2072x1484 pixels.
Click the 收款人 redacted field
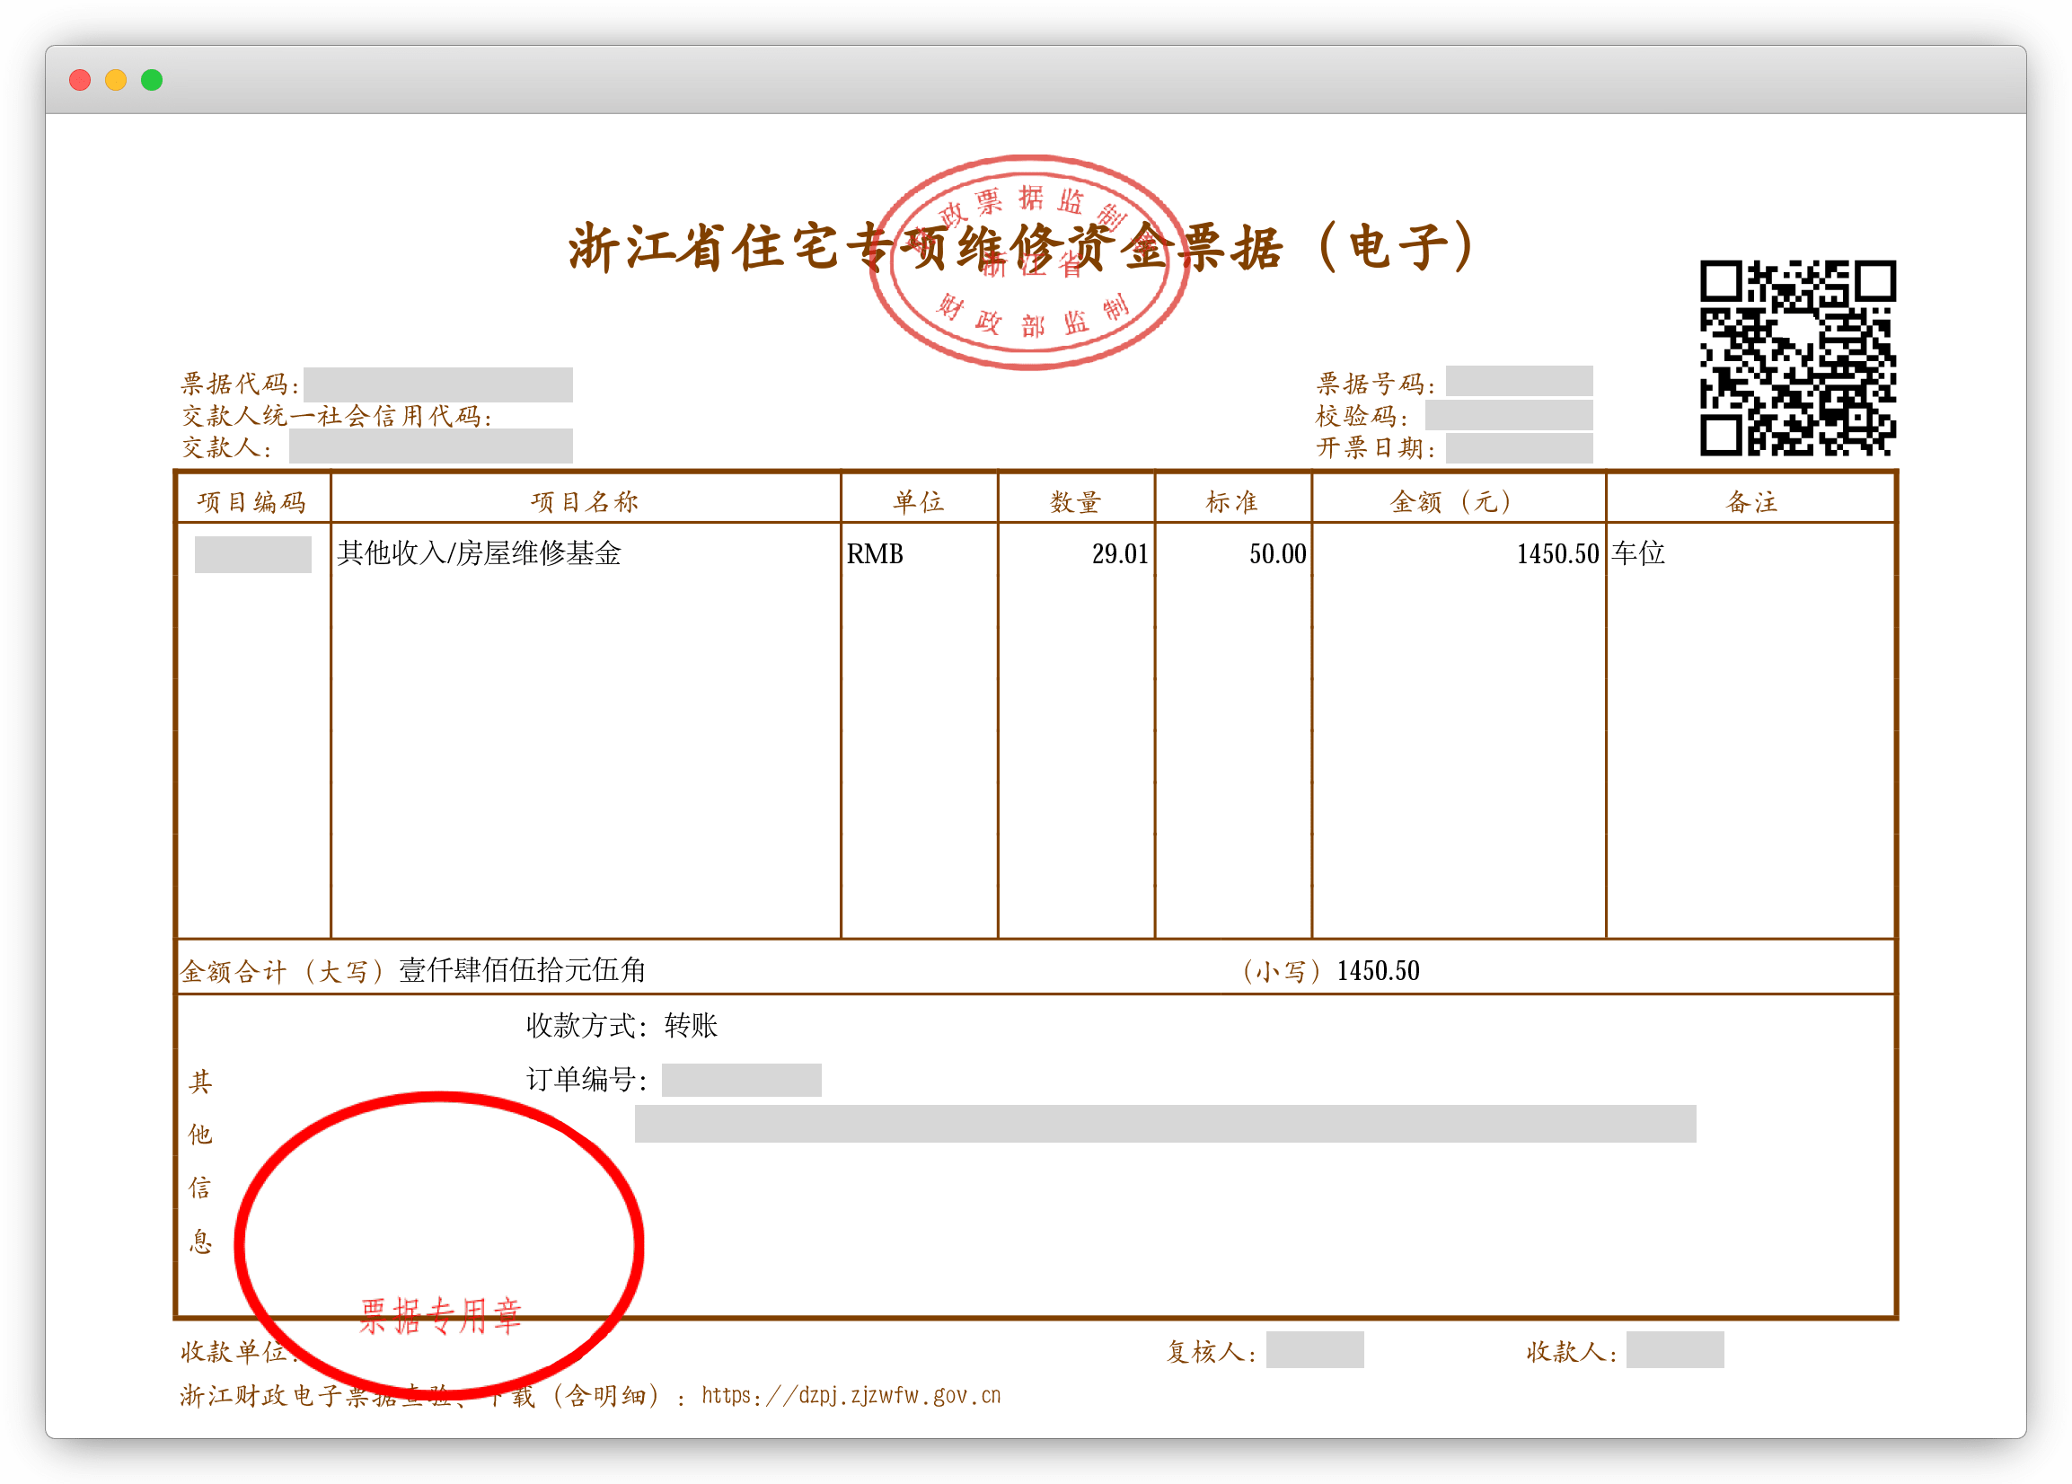click(x=1674, y=1349)
